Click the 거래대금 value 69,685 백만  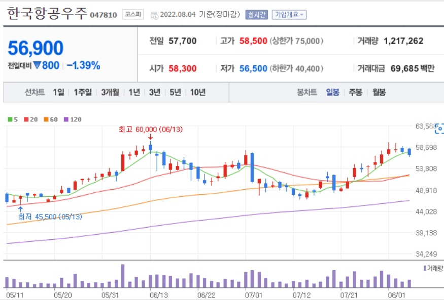tap(412, 68)
